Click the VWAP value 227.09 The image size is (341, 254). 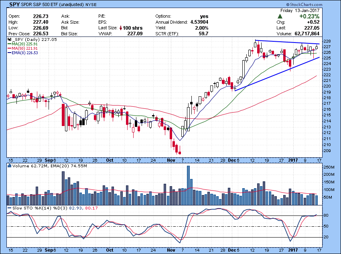[135, 34]
